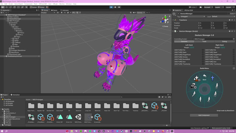
Task: Switch to the Game tab
Action: tap(54, 10)
